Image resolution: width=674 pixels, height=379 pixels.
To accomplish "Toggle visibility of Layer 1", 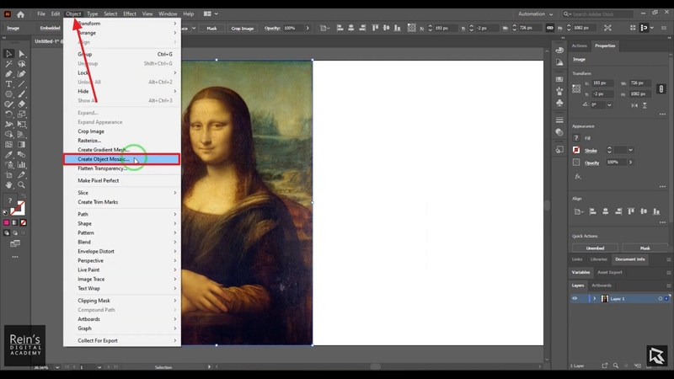I will (575, 299).
